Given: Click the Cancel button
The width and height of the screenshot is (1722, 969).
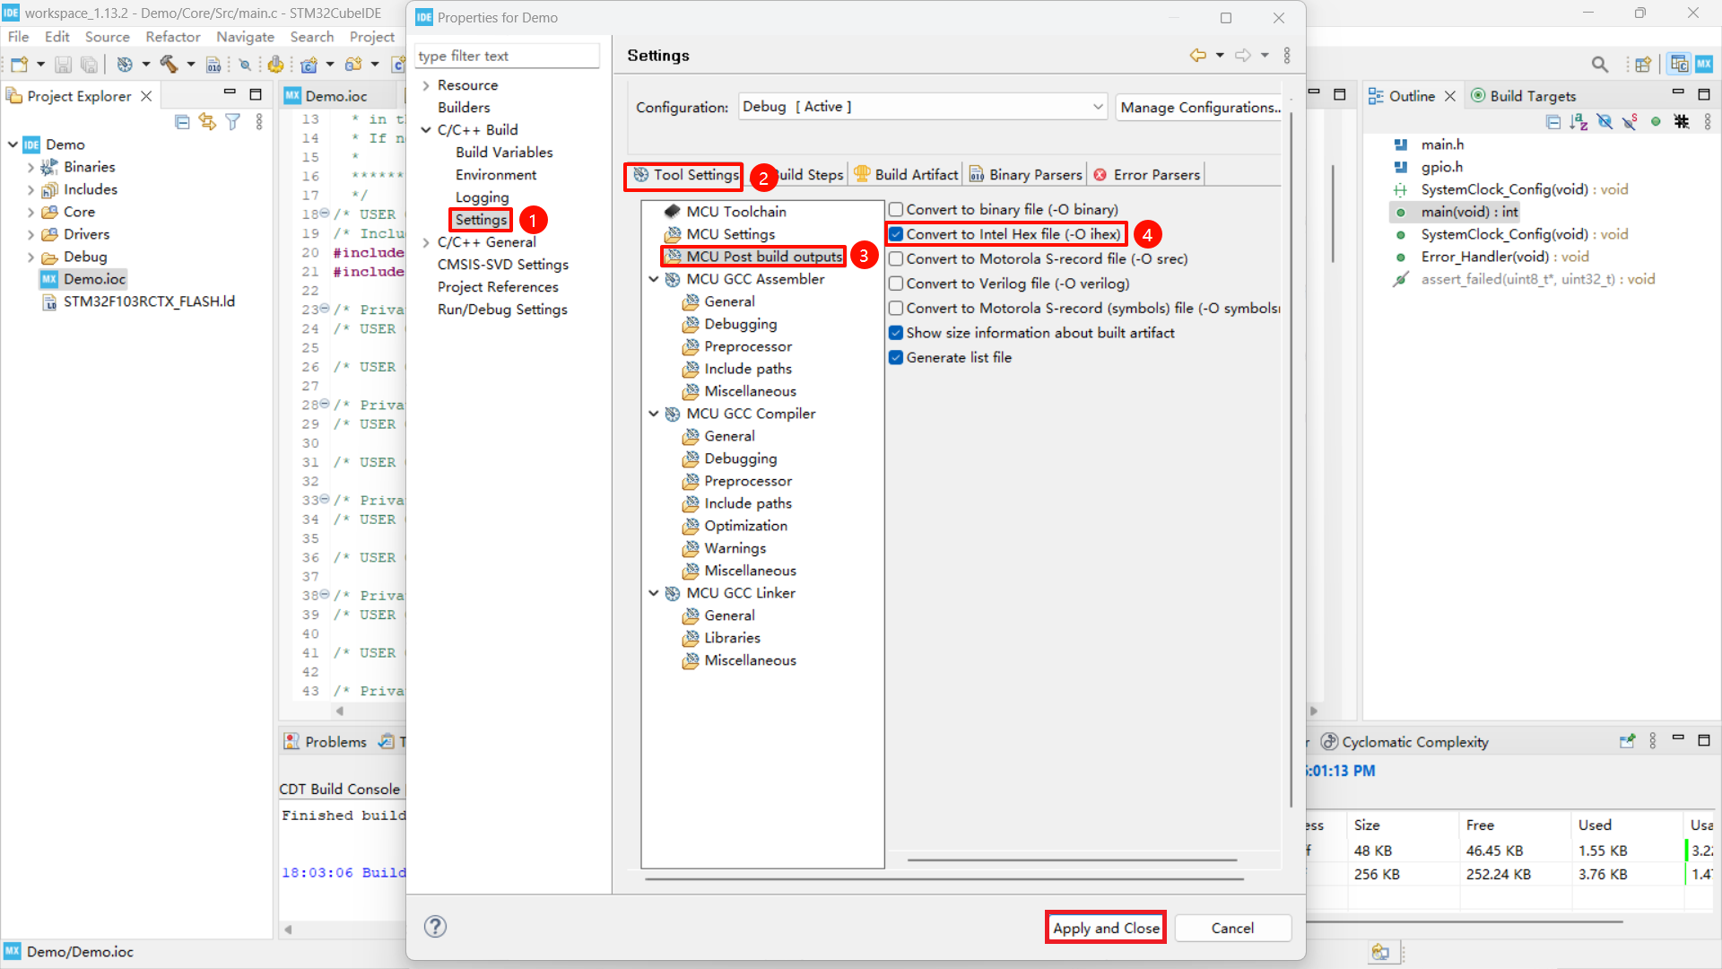Looking at the screenshot, I should 1232,928.
